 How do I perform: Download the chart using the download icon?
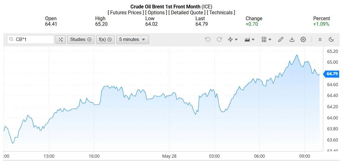pyautogui.click(x=292, y=39)
